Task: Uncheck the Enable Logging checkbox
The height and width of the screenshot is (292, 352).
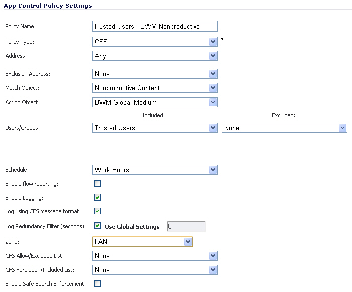Action: pos(98,198)
